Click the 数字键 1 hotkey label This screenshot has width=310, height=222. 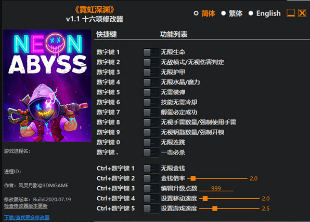108,52
